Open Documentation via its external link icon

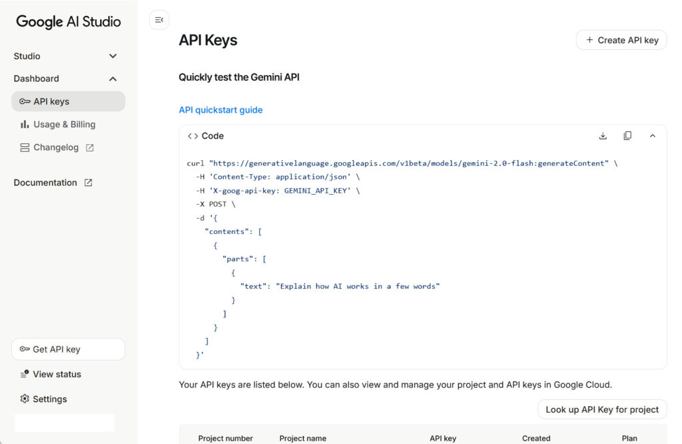[x=88, y=183]
